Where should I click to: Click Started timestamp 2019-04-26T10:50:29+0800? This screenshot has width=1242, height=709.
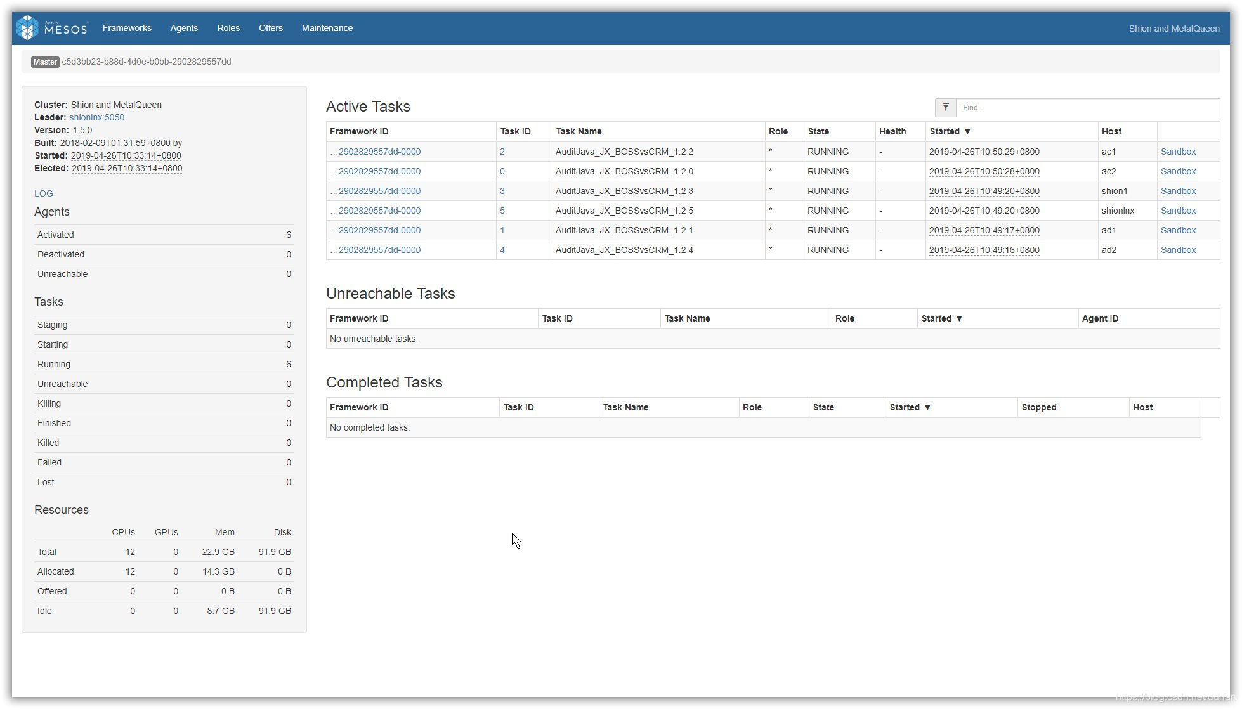click(x=984, y=152)
